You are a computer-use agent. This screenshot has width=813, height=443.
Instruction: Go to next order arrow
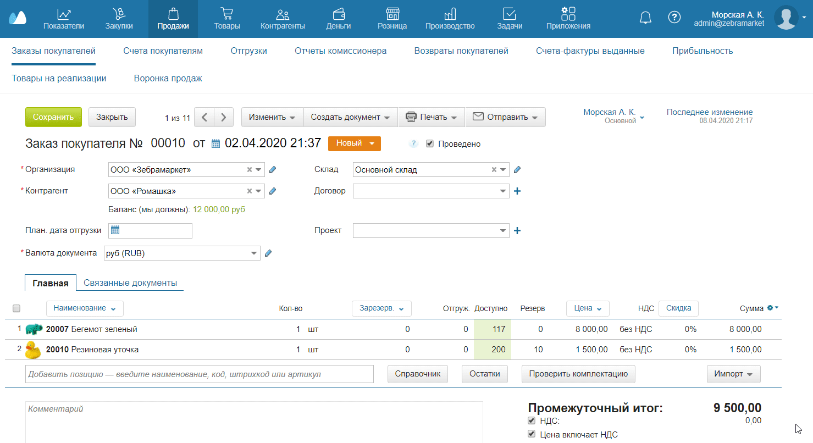224,117
